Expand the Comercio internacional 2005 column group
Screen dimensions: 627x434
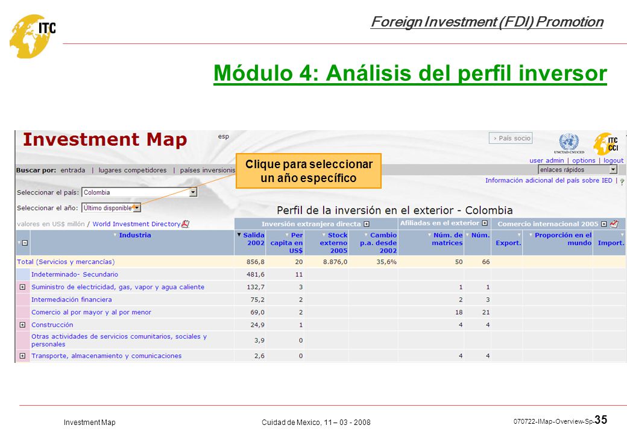click(604, 224)
